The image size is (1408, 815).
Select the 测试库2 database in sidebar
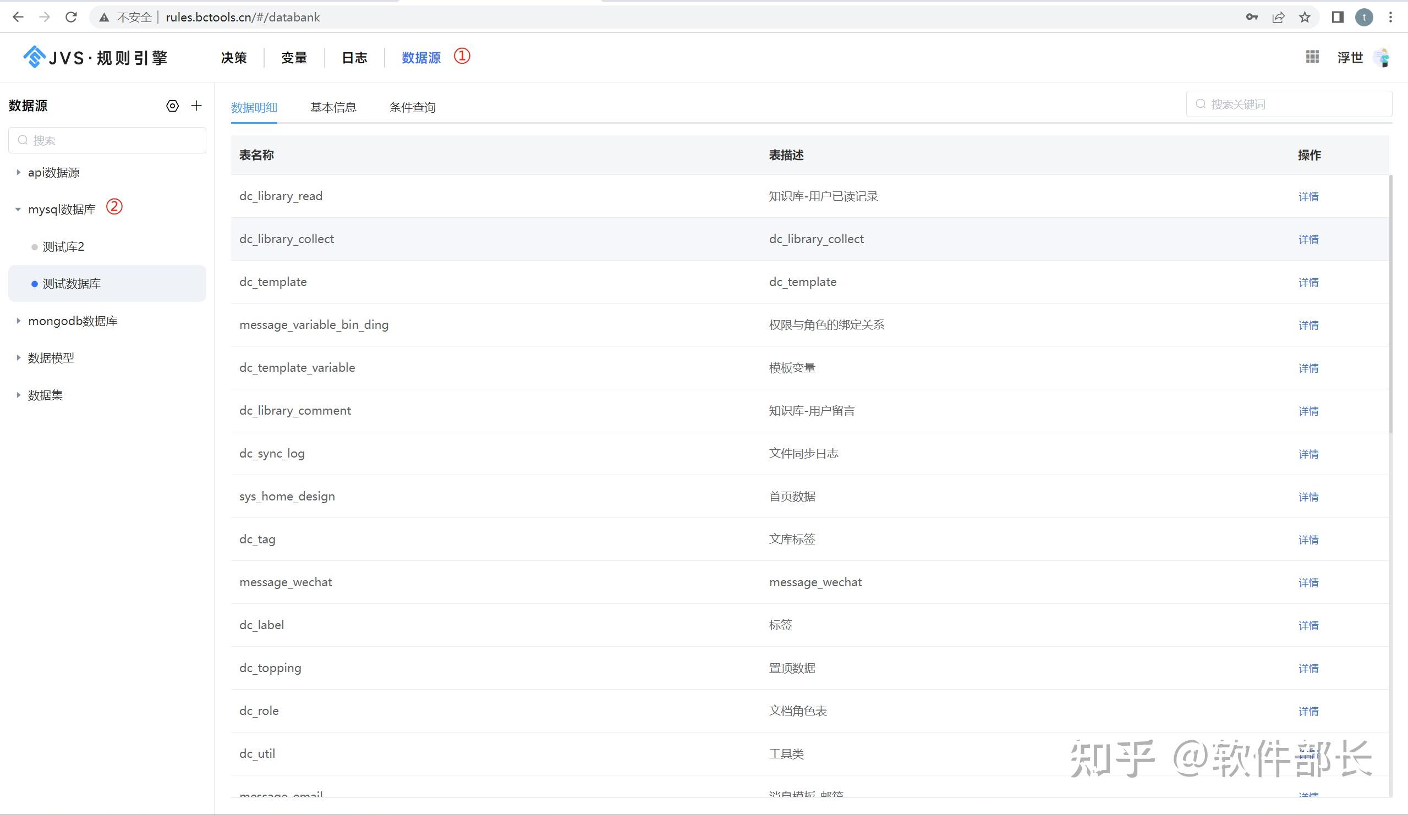(x=63, y=246)
